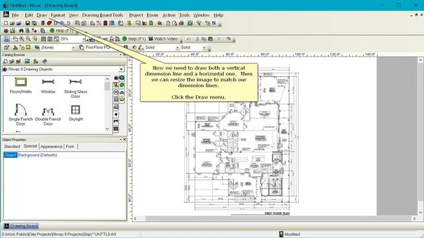Select the arrow pointer tool
This screenshot has width=424, height=238.
click(x=7, y=39)
